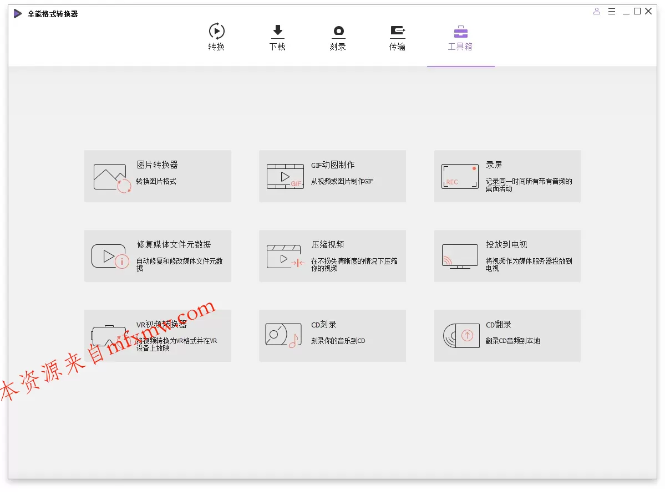
Task: Click the text 刻录你的音乐到CD
Action: point(338,341)
